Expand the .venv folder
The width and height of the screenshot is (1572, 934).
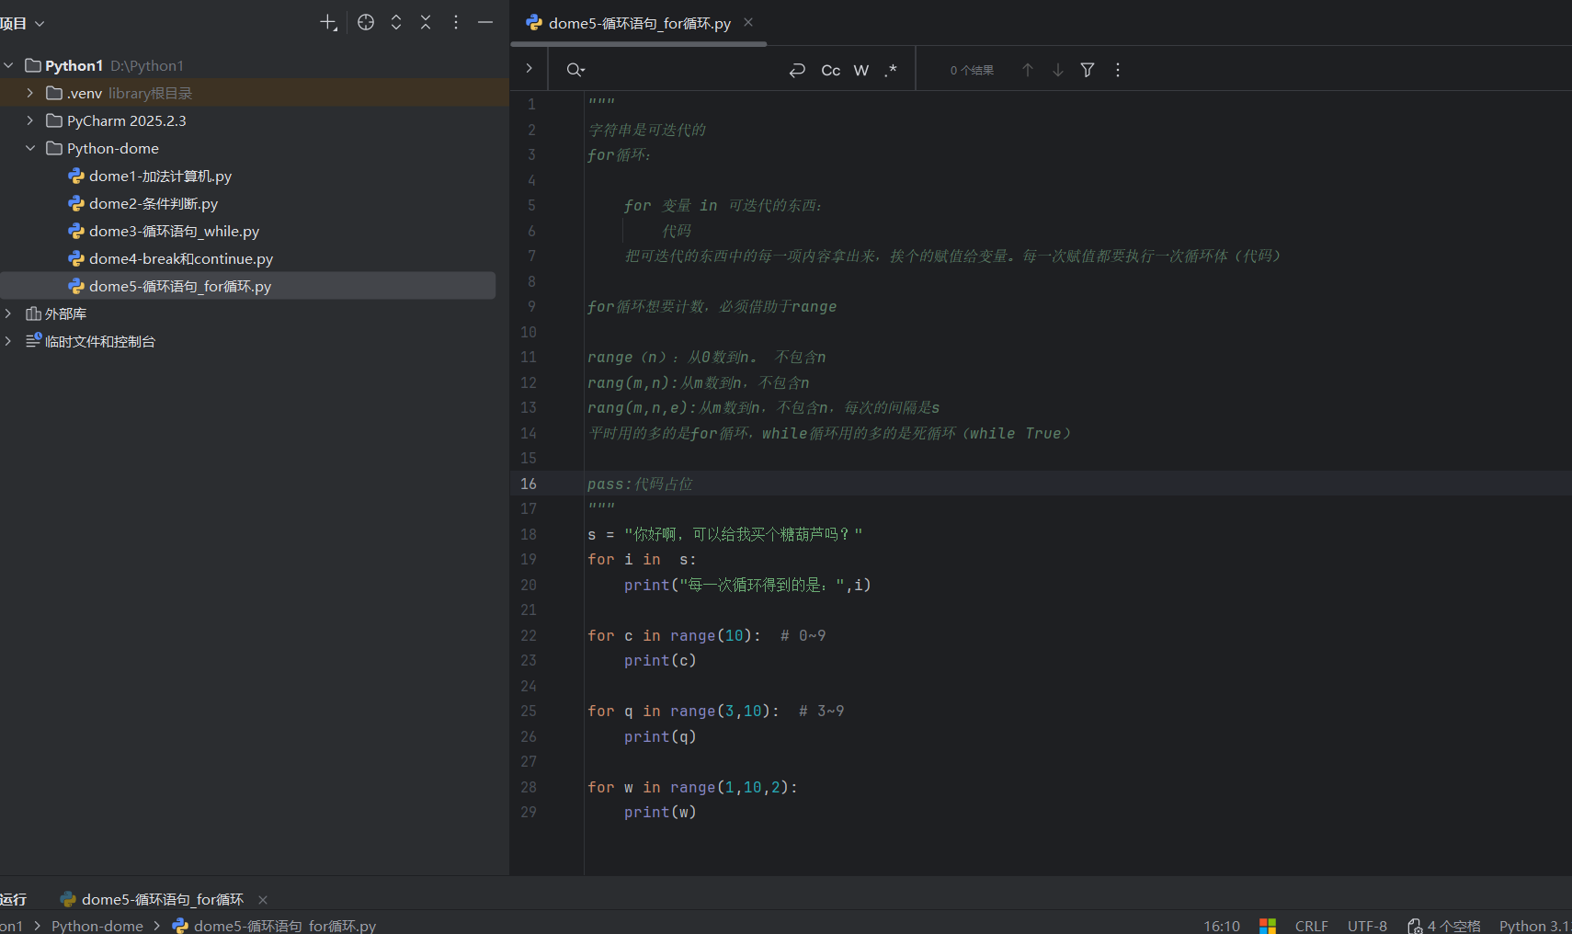[30, 93]
